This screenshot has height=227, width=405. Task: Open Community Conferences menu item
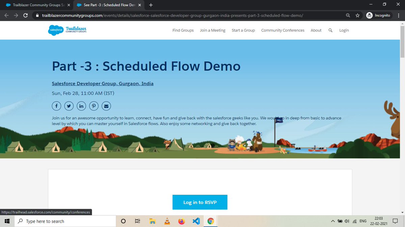[x=283, y=30]
